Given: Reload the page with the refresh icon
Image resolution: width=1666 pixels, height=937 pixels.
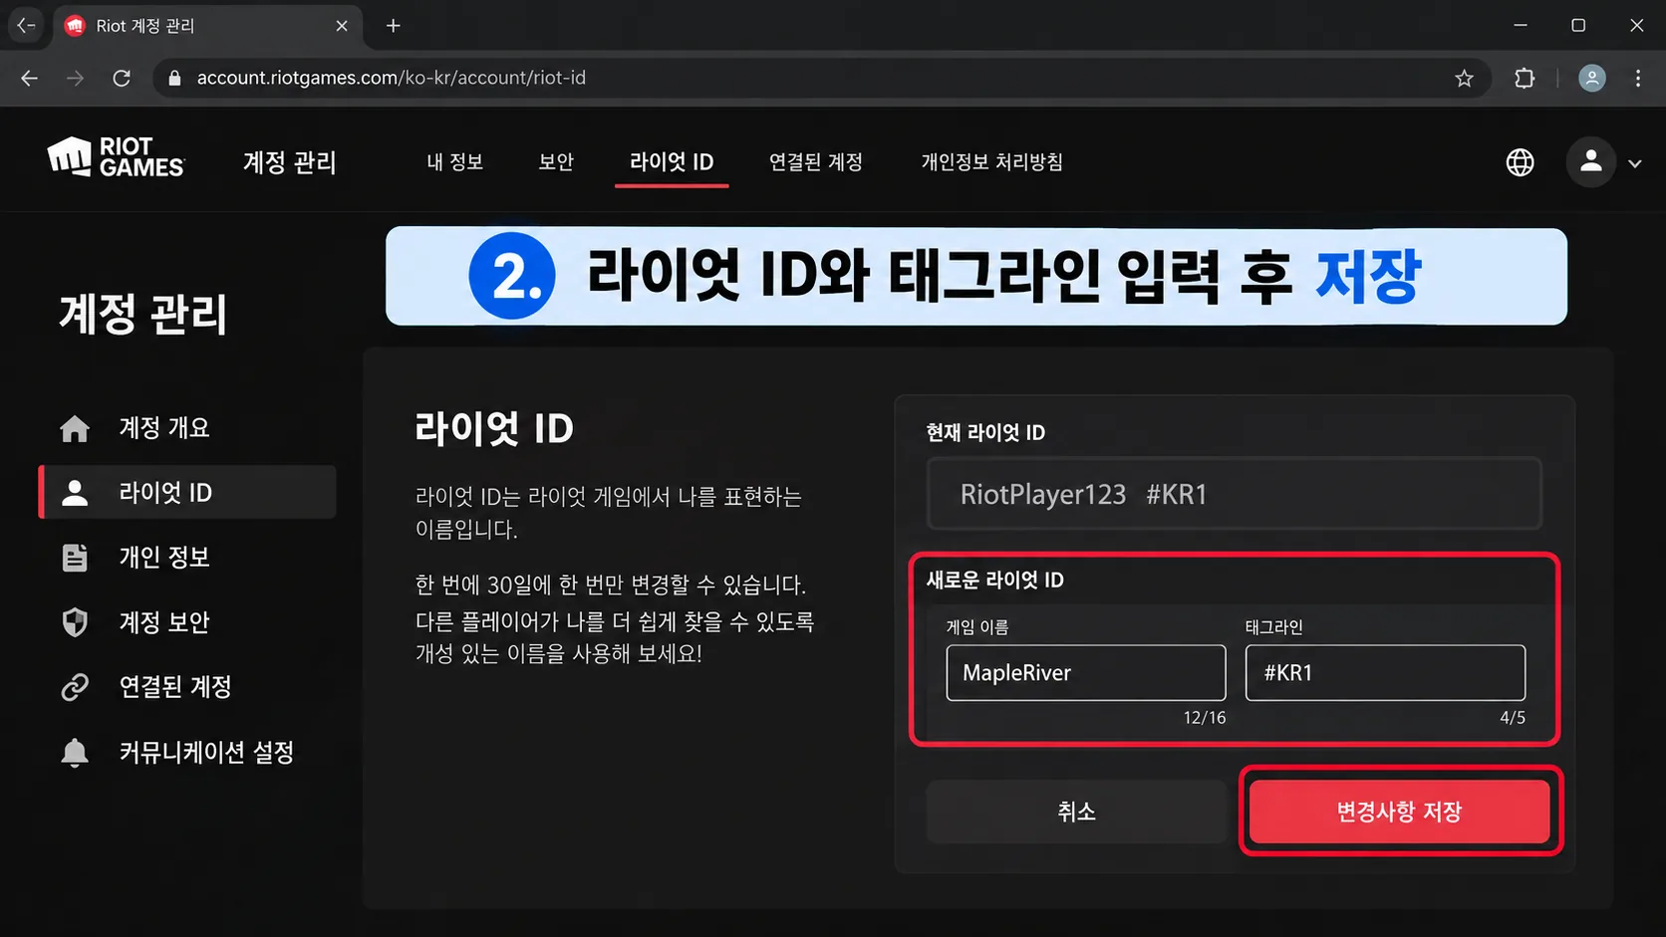Looking at the screenshot, I should 122,78.
